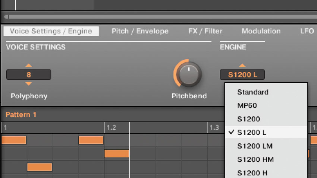317x178 pixels.
Task: Choose MP60 engine from the list
Action: click(x=247, y=105)
